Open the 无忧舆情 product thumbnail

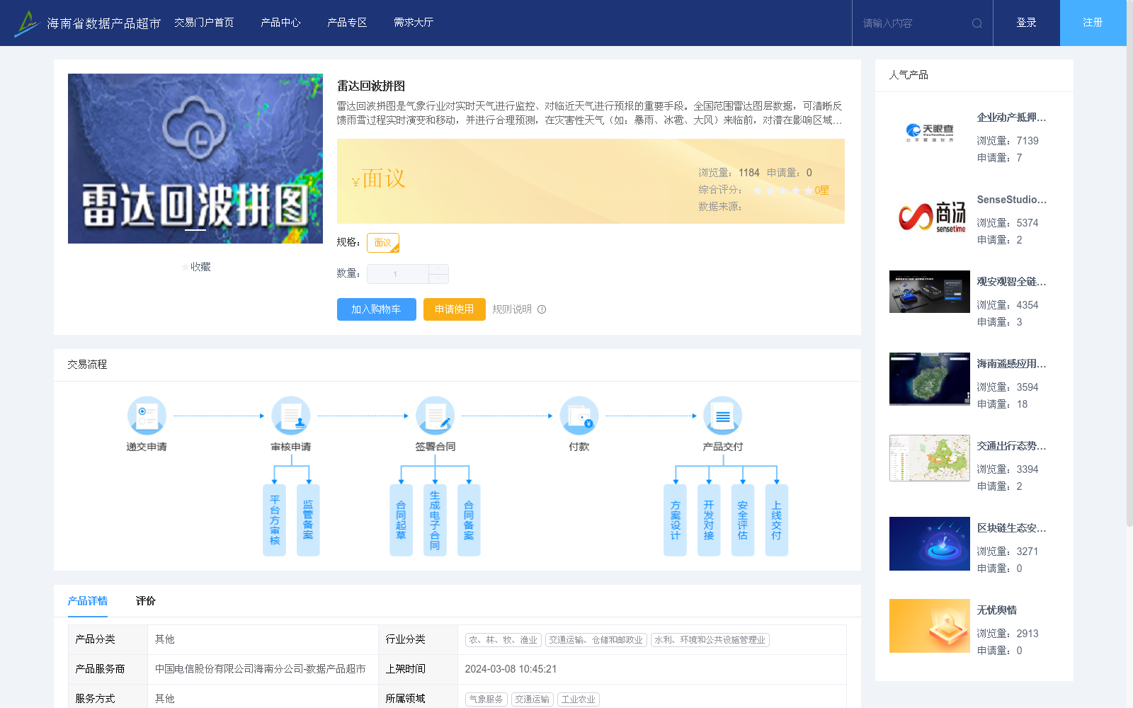click(x=930, y=626)
